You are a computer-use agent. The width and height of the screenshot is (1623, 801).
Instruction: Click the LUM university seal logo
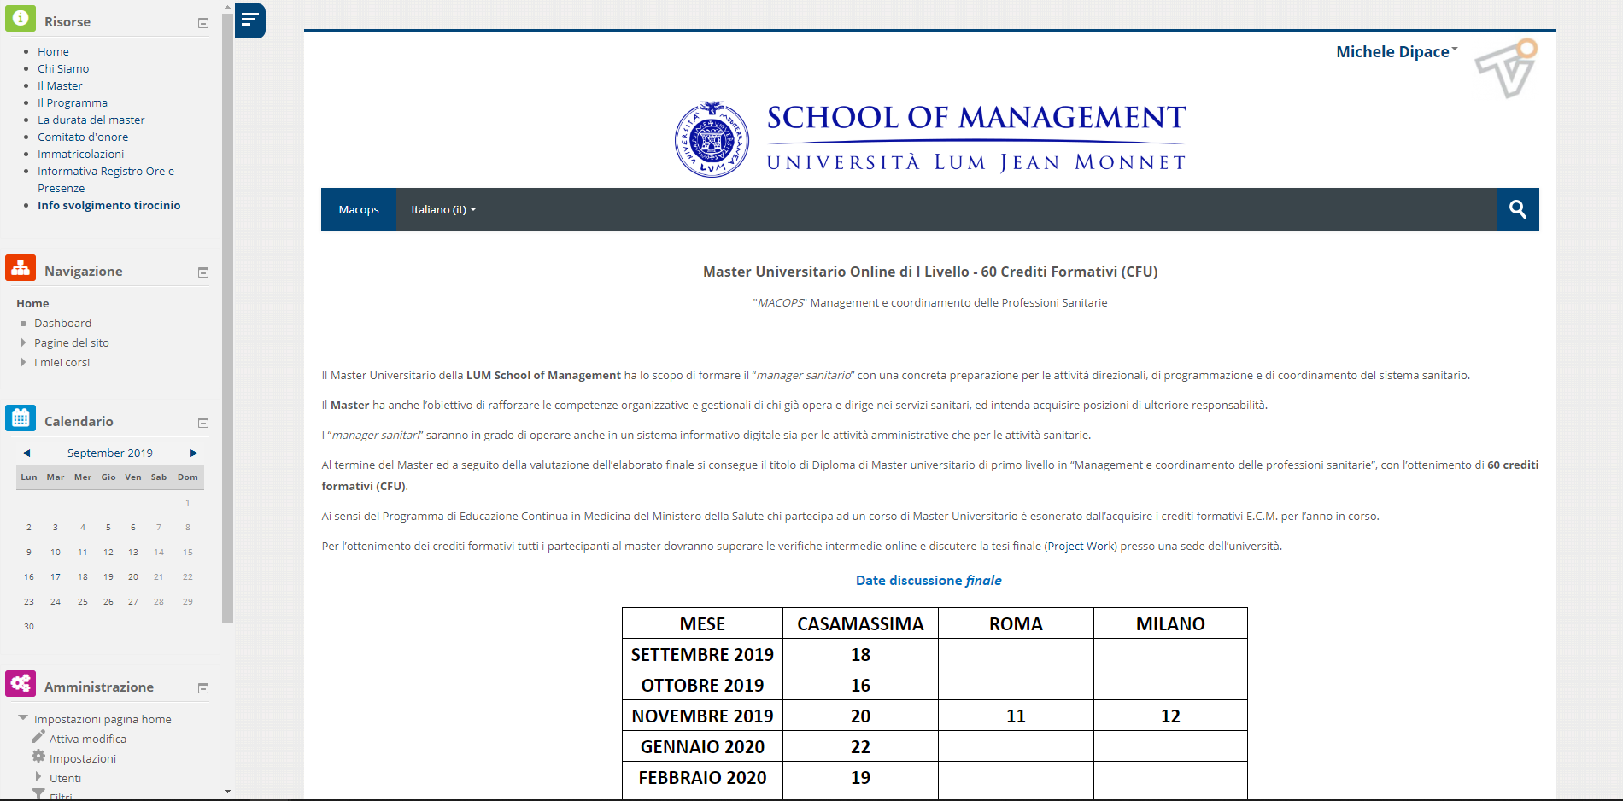(x=712, y=139)
